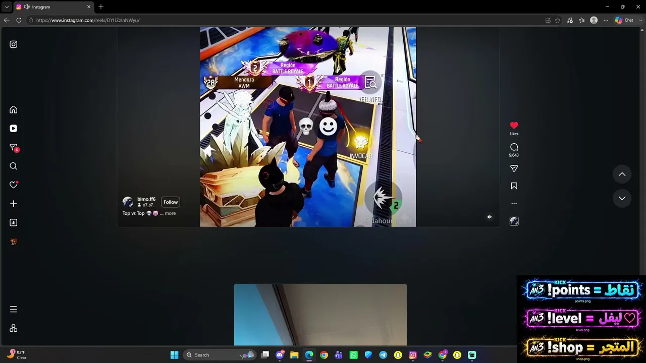Toggle the reel's sound with speaker button
The height and width of the screenshot is (363, 646).
pyautogui.click(x=489, y=217)
